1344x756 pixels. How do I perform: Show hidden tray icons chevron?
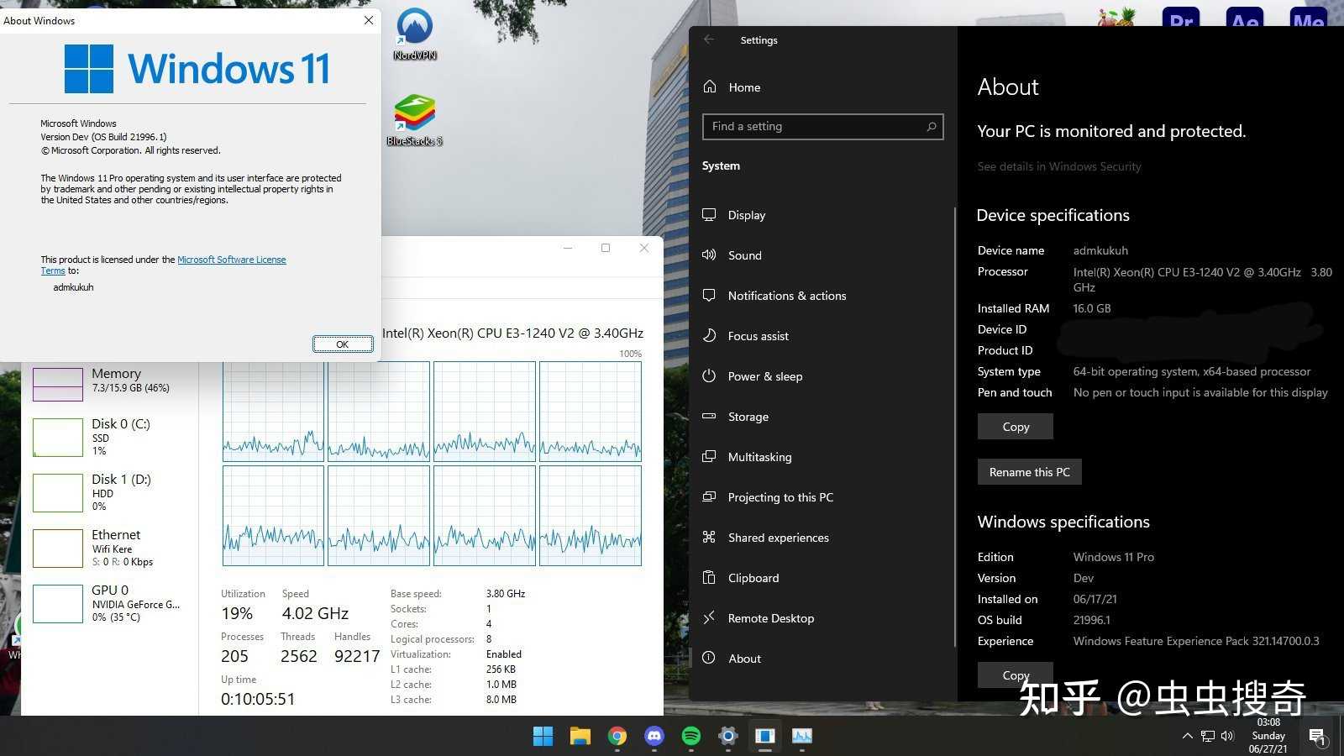coord(1187,736)
